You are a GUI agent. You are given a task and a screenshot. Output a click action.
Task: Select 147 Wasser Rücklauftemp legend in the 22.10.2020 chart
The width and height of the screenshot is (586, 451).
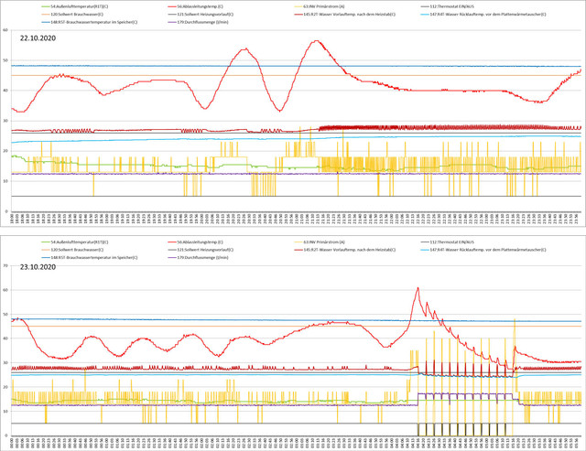click(483, 15)
